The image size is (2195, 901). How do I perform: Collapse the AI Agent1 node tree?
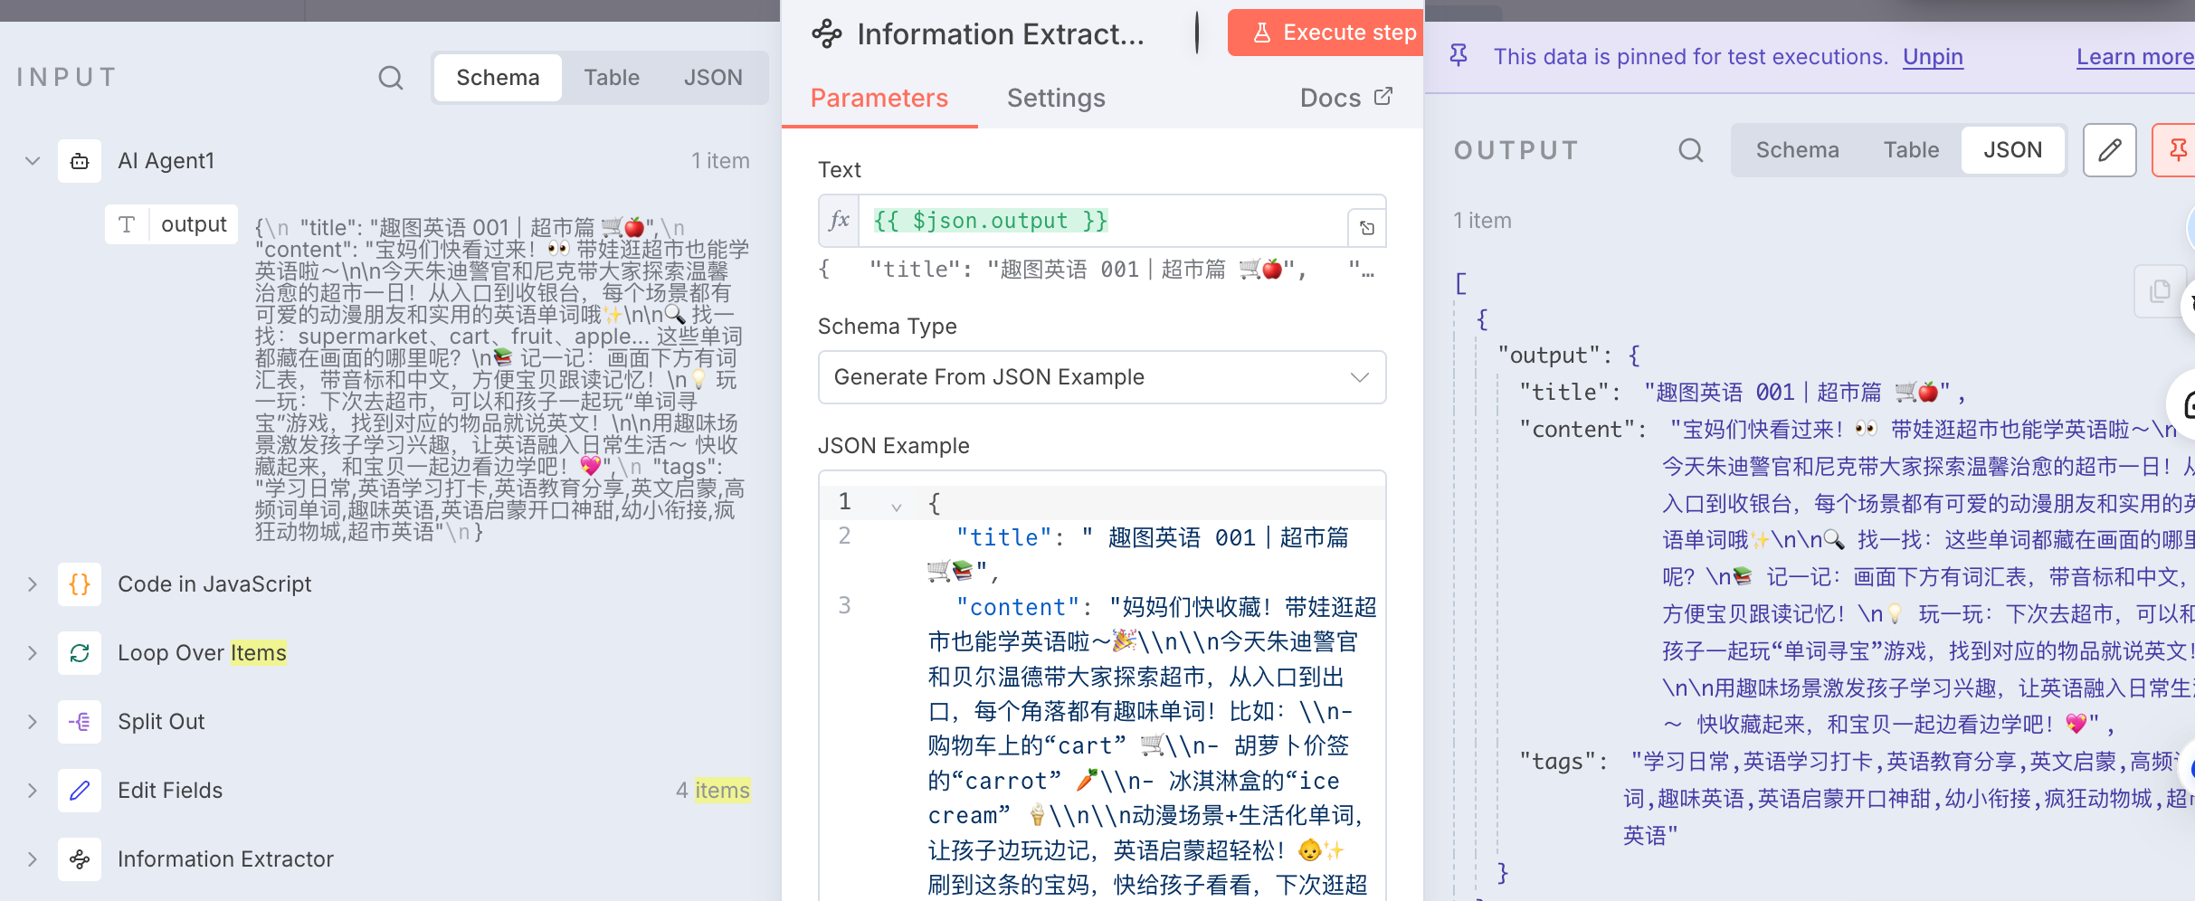(33, 161)
